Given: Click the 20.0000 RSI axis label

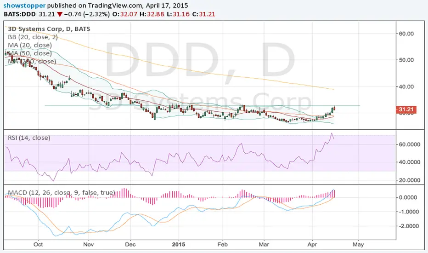Looking at the screenshot, I should click(x=410, y=180).
